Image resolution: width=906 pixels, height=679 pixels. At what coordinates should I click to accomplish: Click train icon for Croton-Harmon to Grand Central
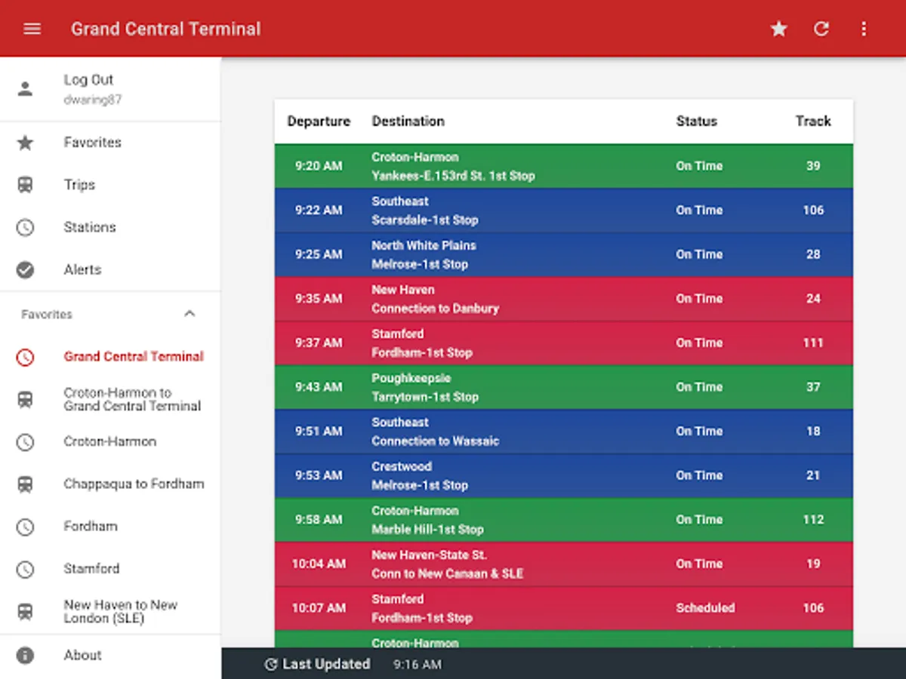pyautogui.click(x=25, y=399)
